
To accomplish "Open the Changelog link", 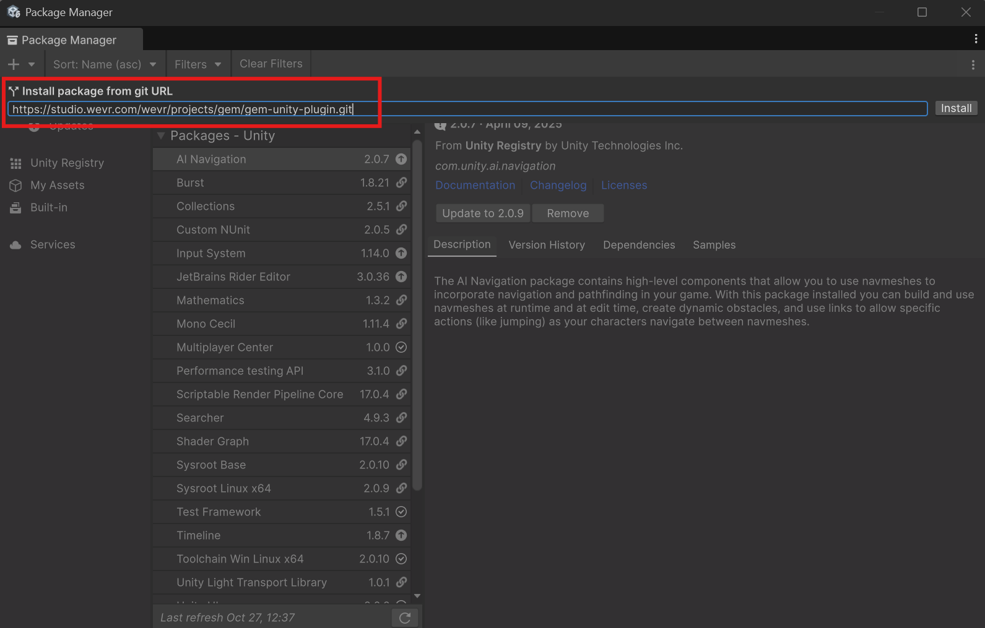I will pos(558,185).
